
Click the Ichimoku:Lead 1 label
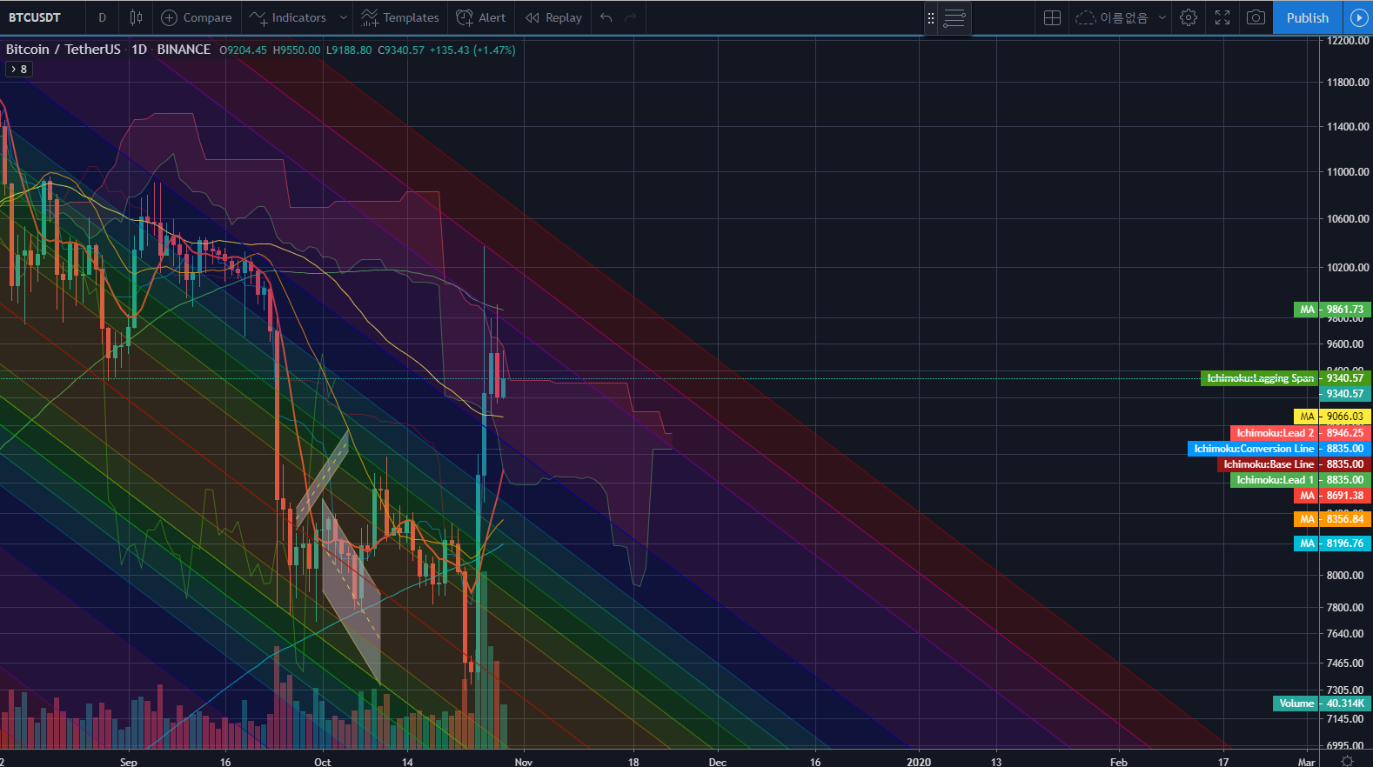[1275, 480]
